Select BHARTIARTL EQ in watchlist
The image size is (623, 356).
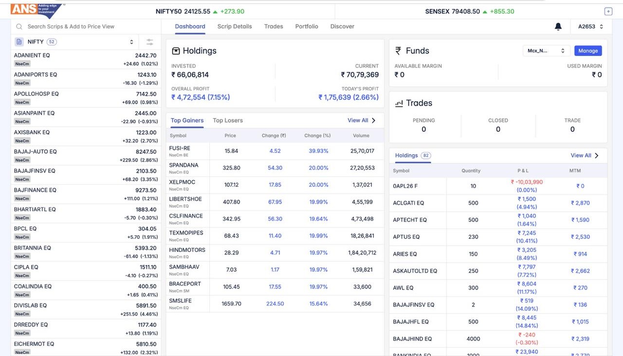(86, 213)
